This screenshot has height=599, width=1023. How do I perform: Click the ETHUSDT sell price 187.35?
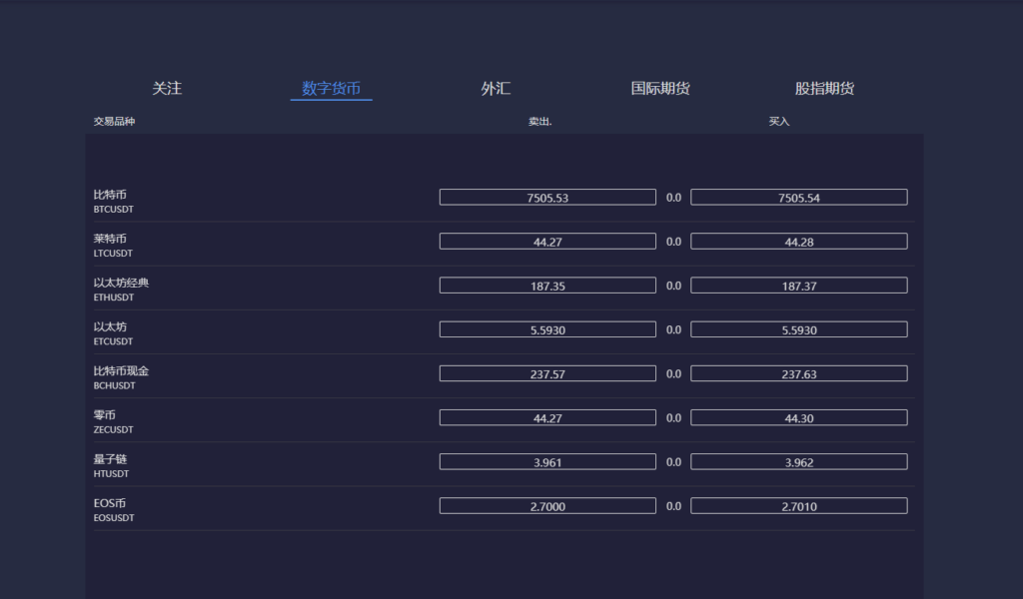[x=547, y=285]
